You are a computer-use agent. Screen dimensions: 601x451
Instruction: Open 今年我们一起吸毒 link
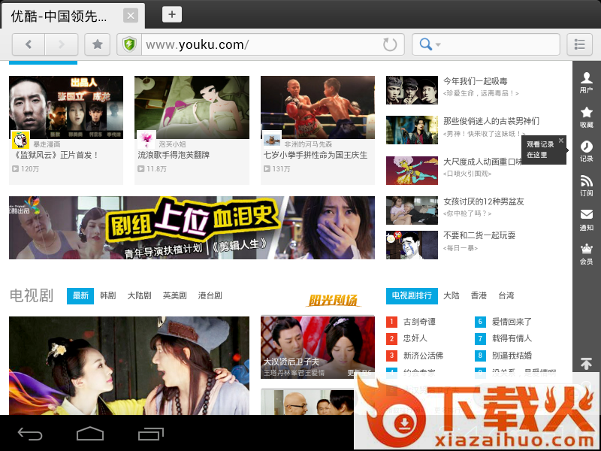point(476,81)
